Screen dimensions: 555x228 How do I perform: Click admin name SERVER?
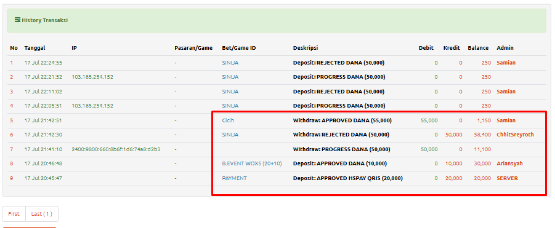[507, 178]
